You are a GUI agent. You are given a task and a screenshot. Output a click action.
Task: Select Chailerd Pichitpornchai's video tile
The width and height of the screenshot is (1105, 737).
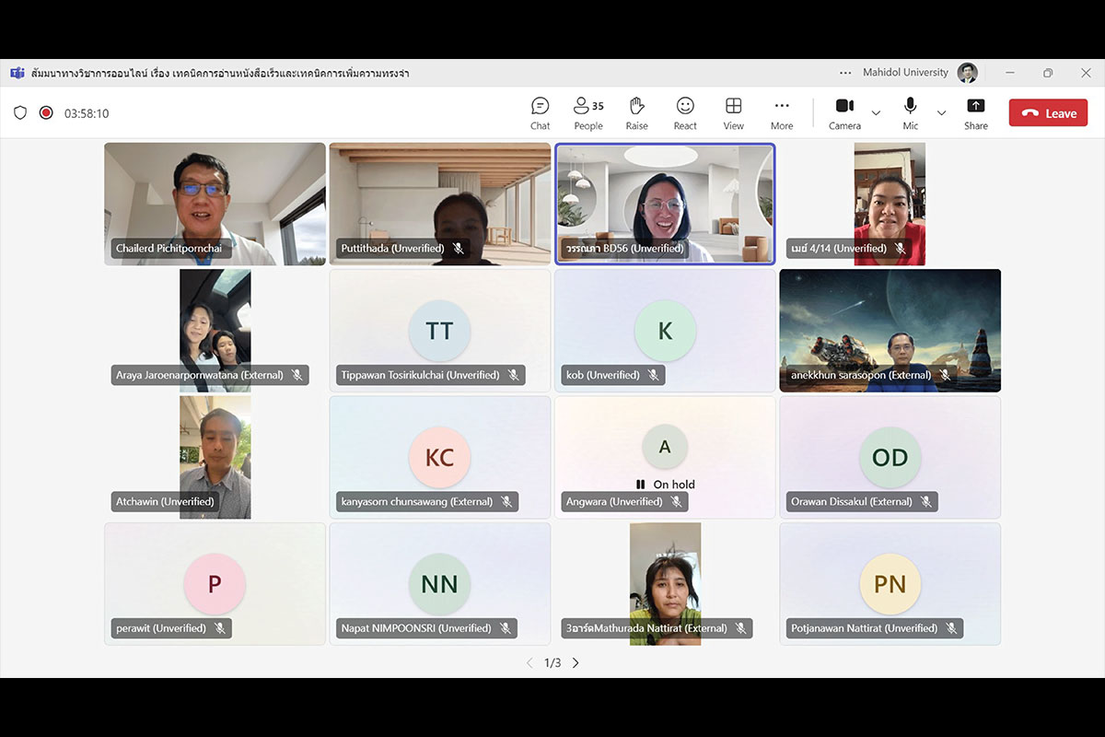pos(215,204)
